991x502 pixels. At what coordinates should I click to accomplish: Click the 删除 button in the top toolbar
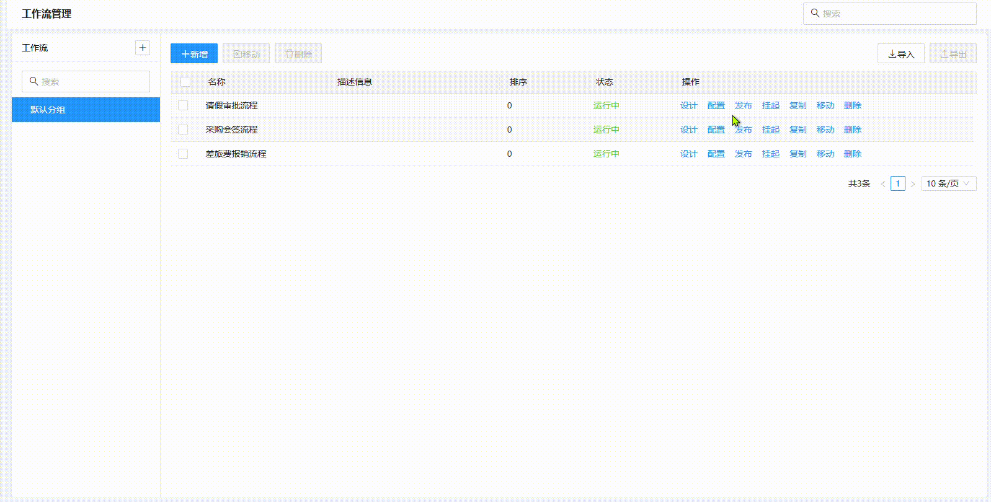coord(298,54)
